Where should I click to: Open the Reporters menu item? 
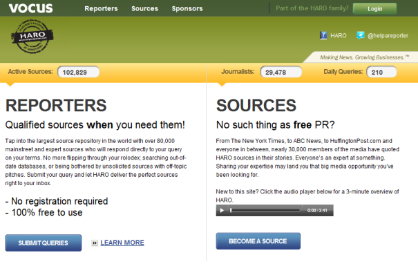click(101, 8)
